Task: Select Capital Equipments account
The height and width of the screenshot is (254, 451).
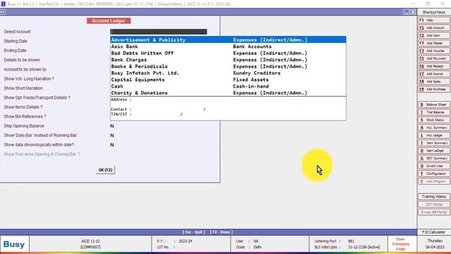Action: coord(228,80)
